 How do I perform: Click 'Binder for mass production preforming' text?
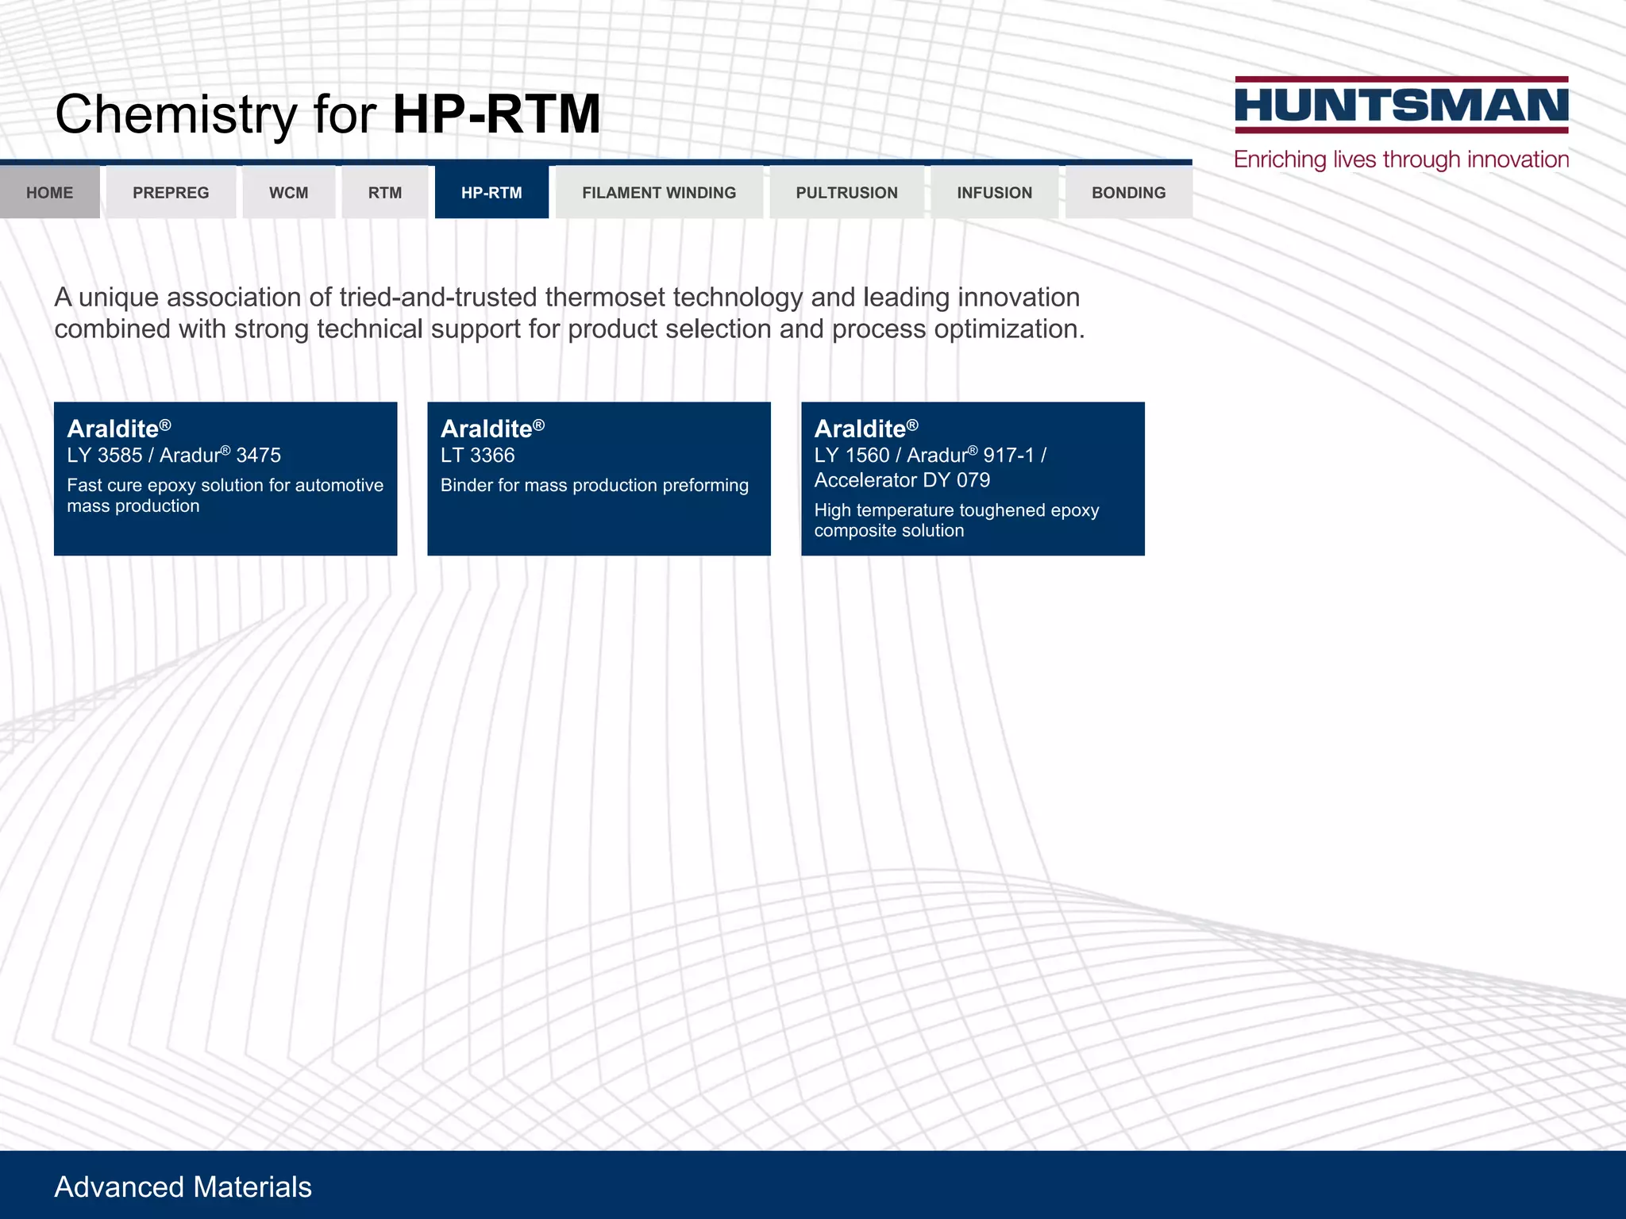click(594, 485)
